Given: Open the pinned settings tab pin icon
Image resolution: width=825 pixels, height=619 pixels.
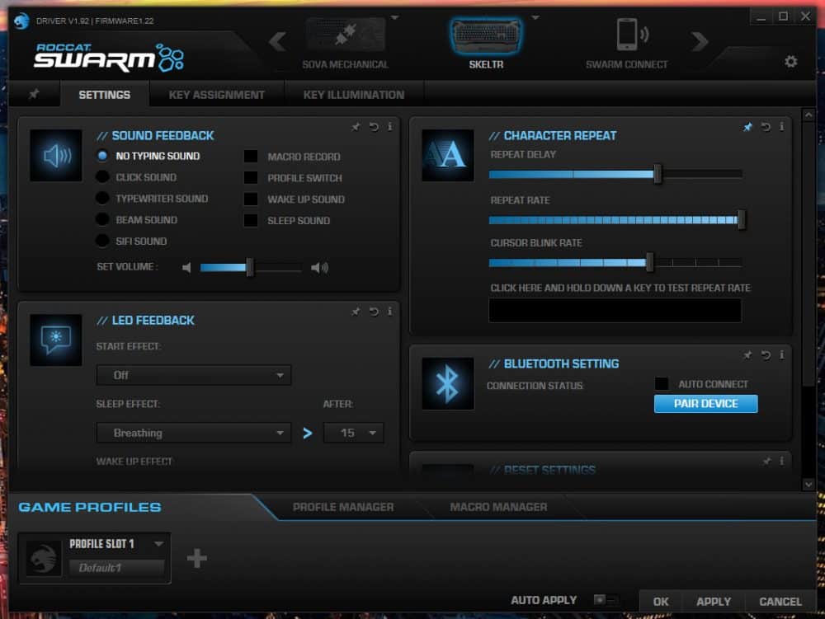Looking at the screenshot, I should pos(34,94).
